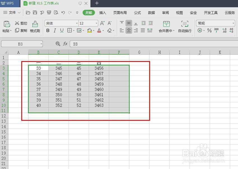Open the 审阅 tab
Viewport: 238px width, 169px height.
pos(165,13)
